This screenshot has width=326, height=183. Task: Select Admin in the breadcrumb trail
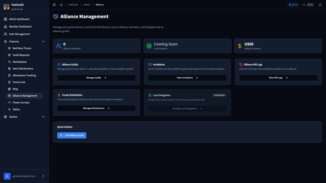pos(86,5)
